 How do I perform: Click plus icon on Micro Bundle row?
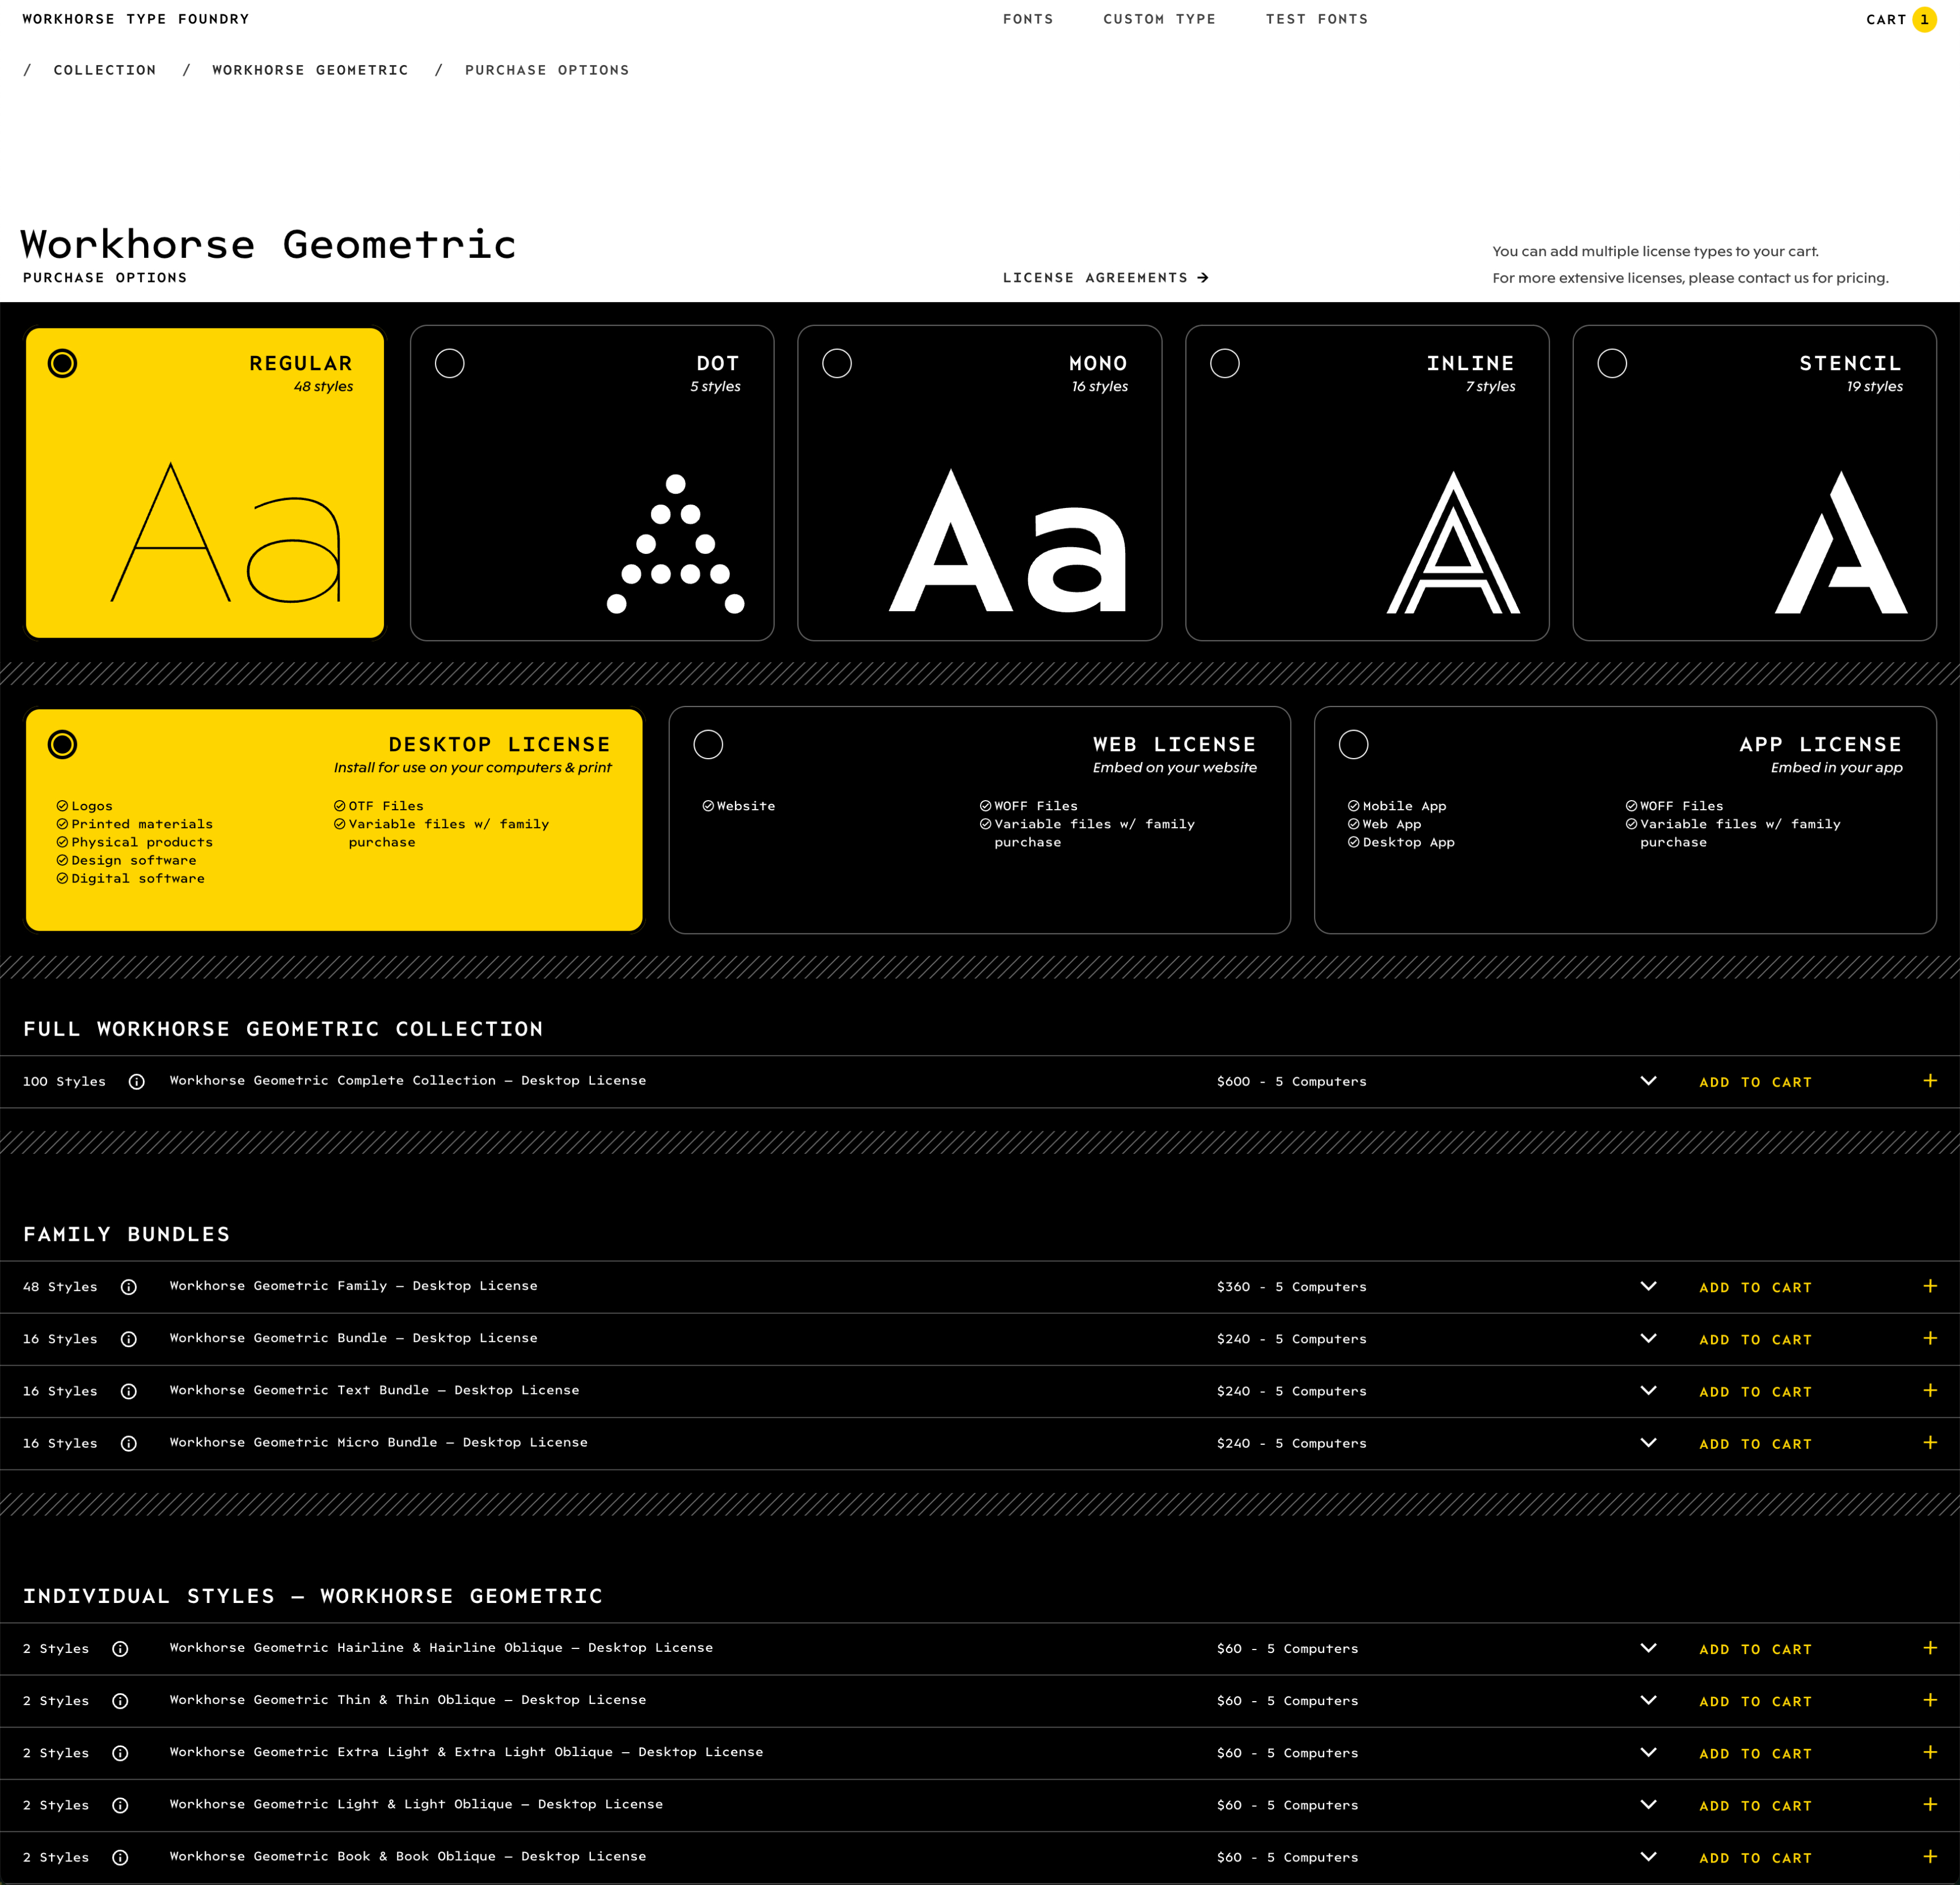pos(1930,1443)
